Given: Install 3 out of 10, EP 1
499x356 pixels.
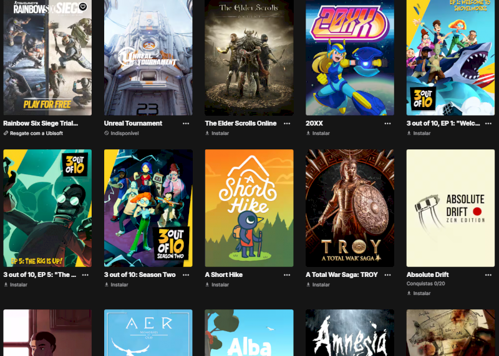Looking at the screenshot, I should click(419, 133).
